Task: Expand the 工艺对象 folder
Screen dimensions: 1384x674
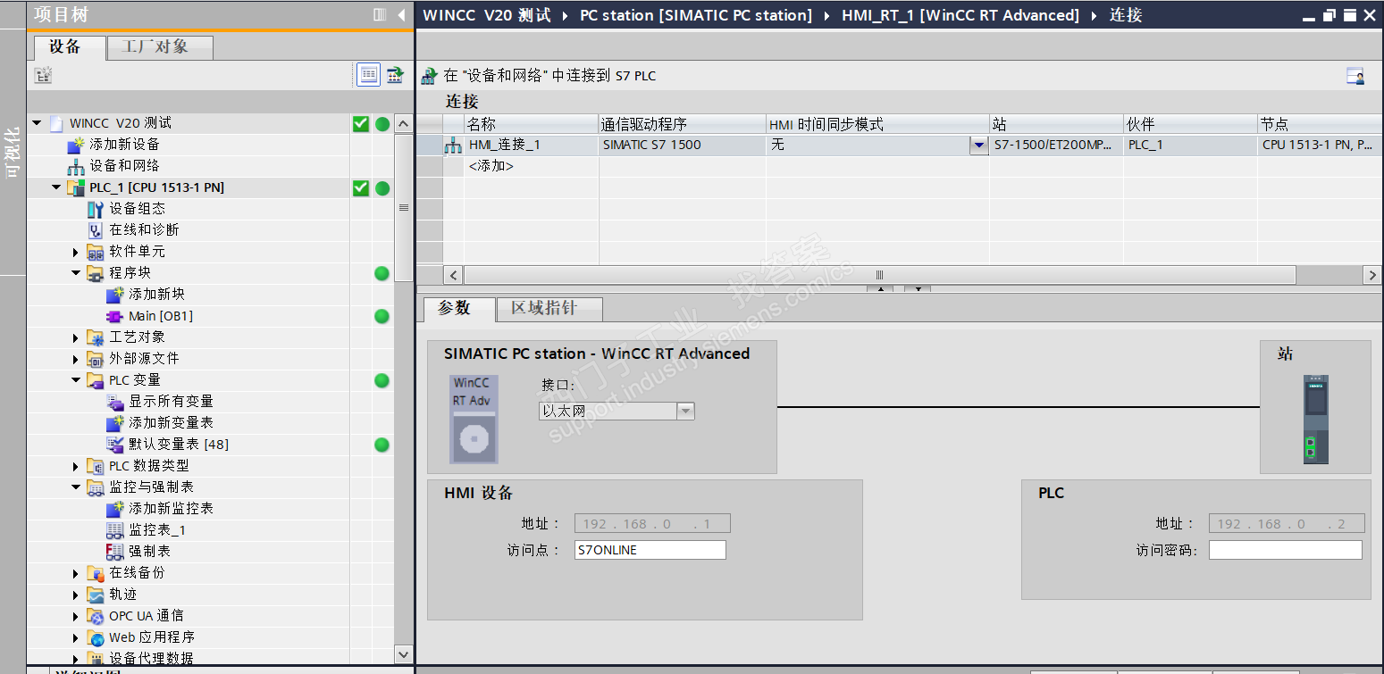Action: [76, 337]
